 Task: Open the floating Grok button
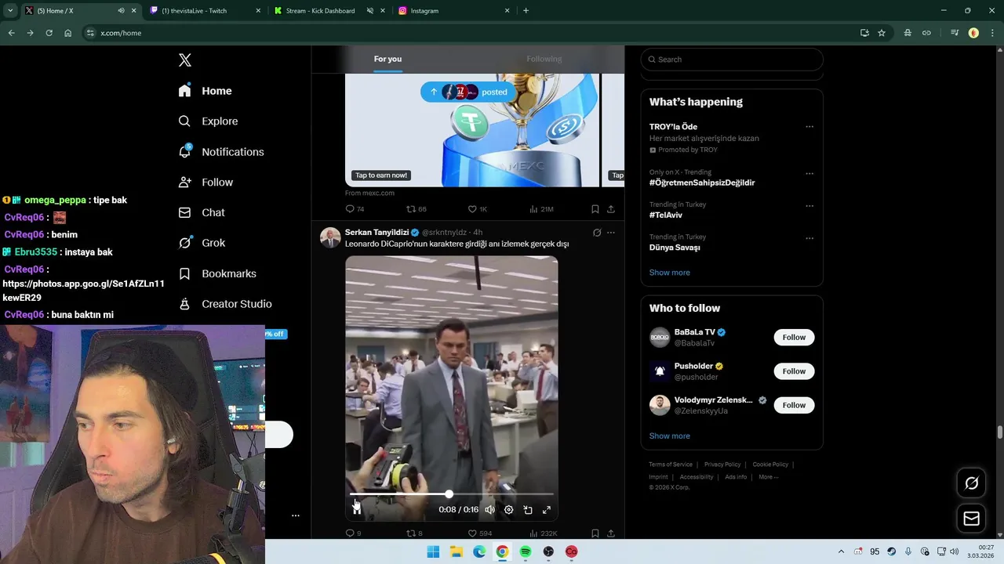point(971,483)
